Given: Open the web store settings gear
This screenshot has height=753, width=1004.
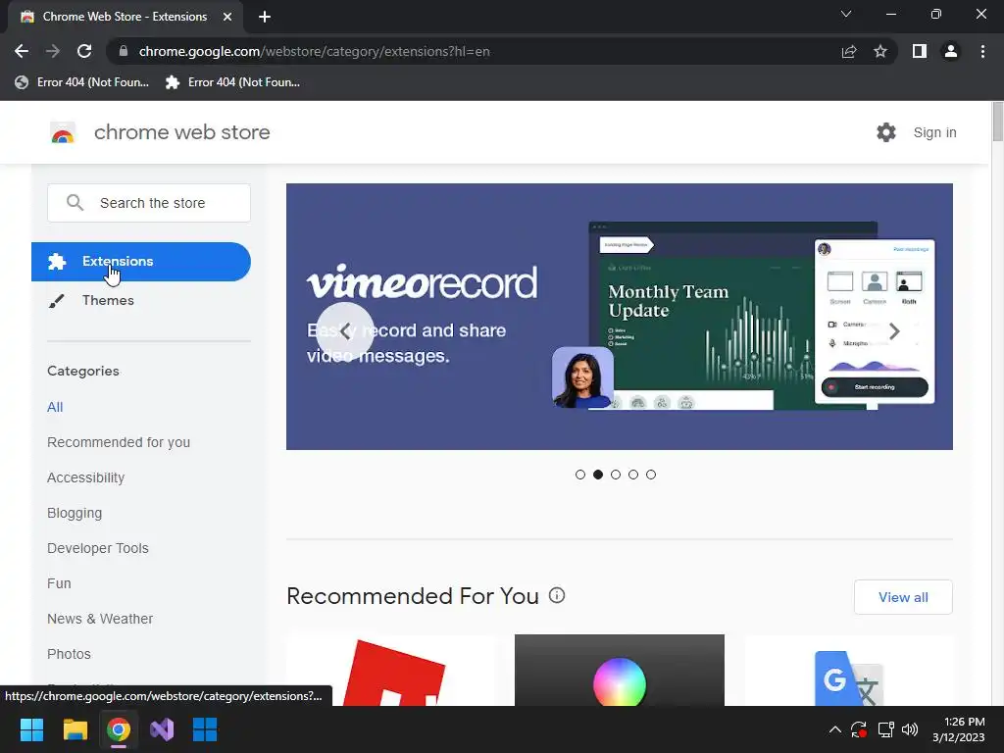Looking at the screenshot, I should [886, 132].
